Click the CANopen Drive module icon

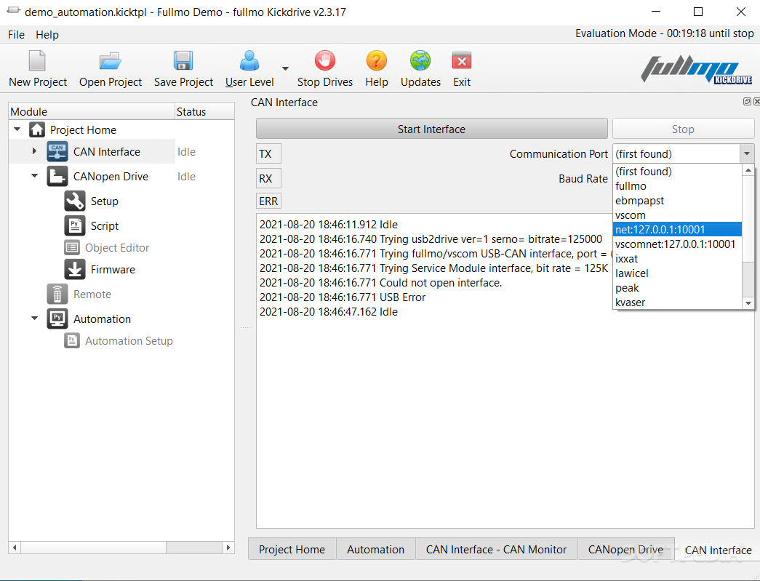(x=57, y=177)
